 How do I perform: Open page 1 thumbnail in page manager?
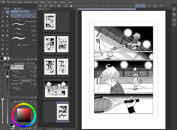[50, 21]
